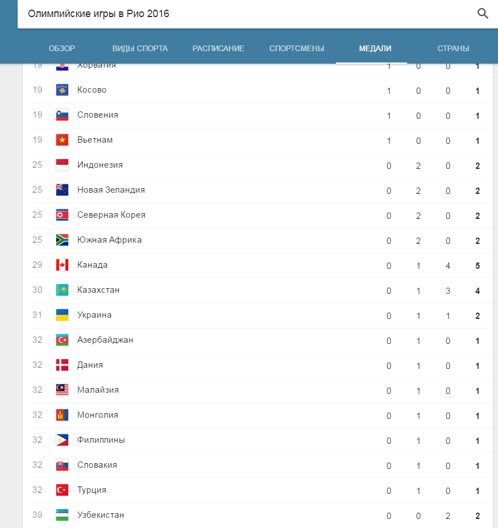Click the Kosovo flag icon
Screen dimensions: 498x528
pyautogui.click(x=63, y=90)
